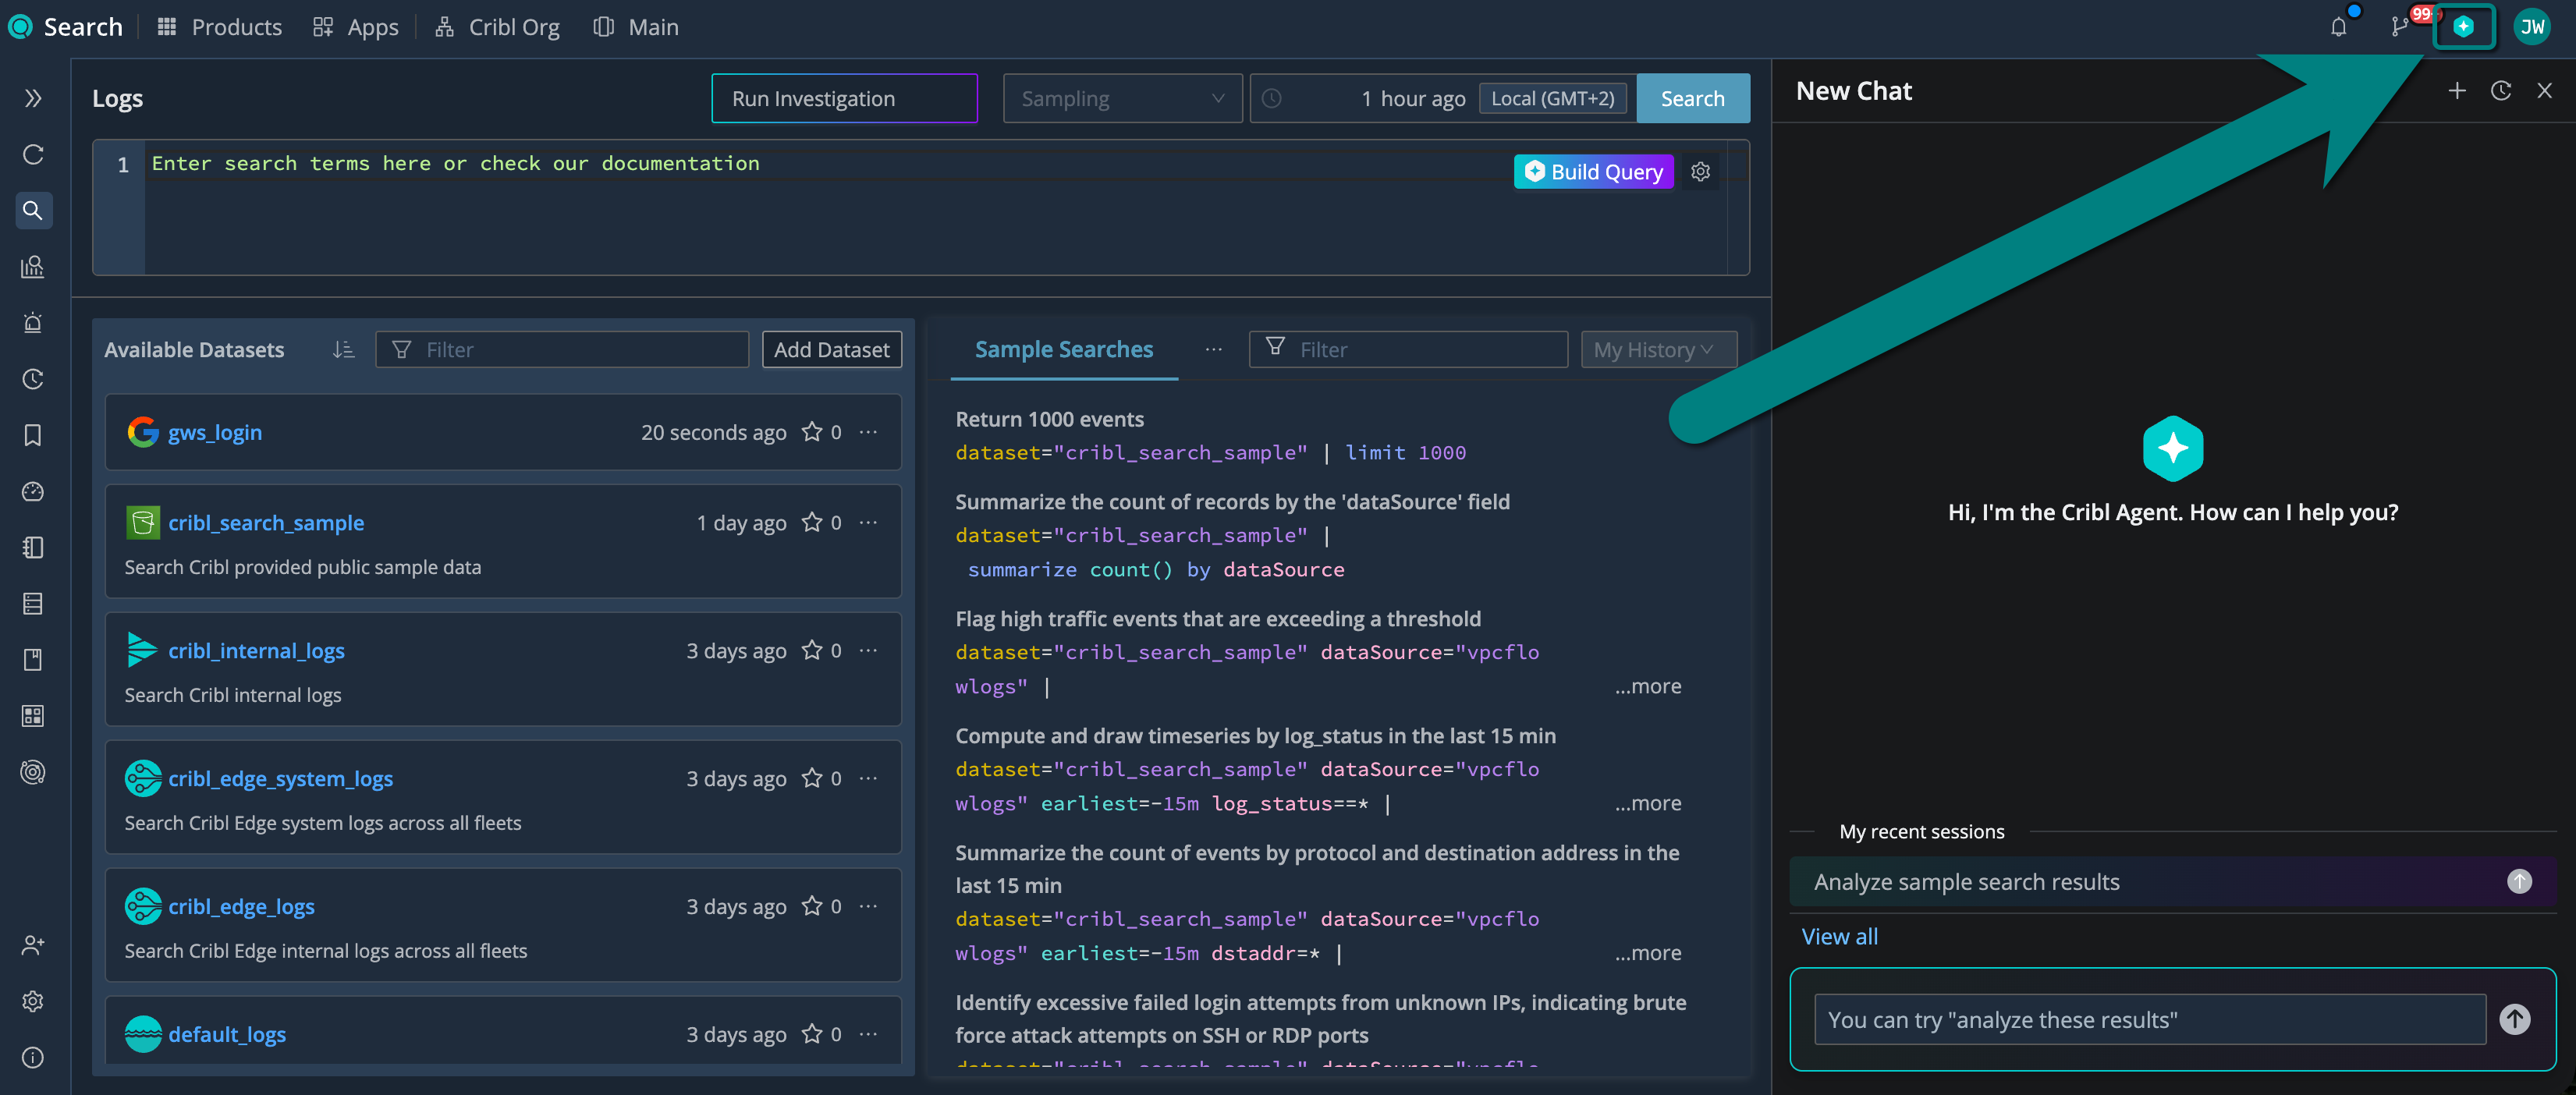Go to Search product home
2576x1095 pixels.
pos(66,27)
